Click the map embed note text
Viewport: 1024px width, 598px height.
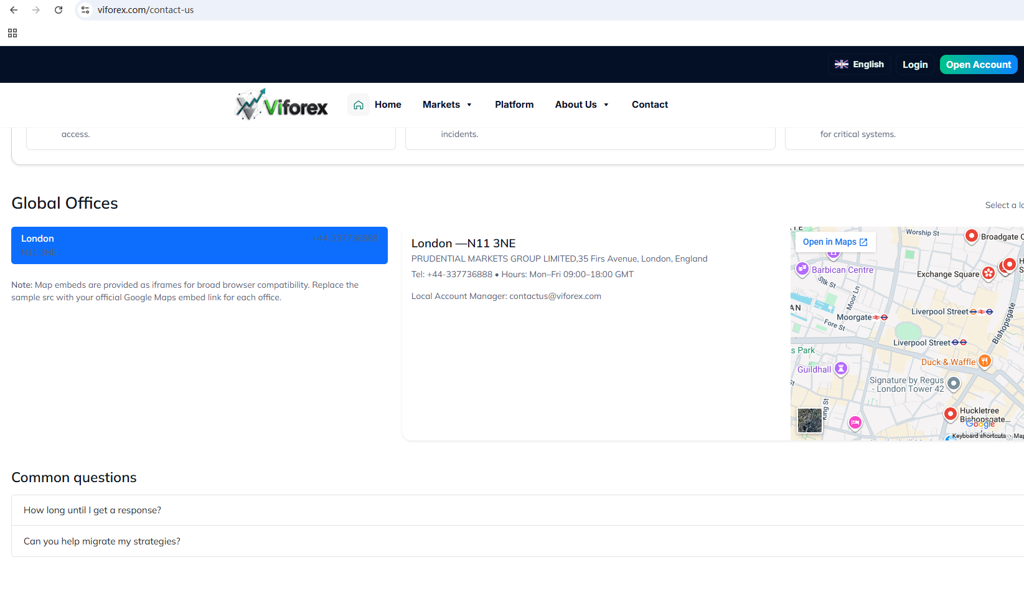click(x=185, y=291)
